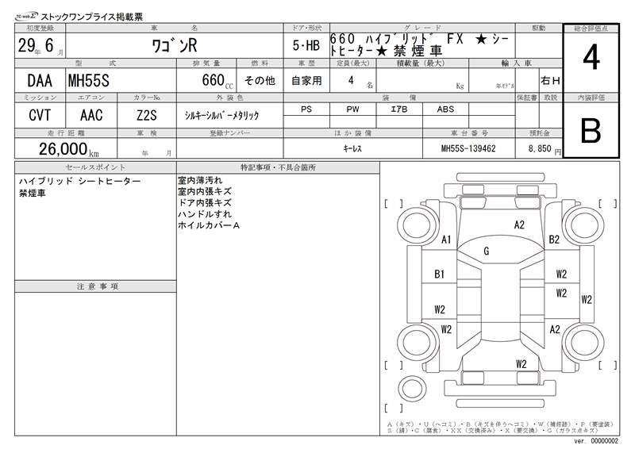
Task: Select the vehicle history 自家用
Action: [x=306, y=81]
